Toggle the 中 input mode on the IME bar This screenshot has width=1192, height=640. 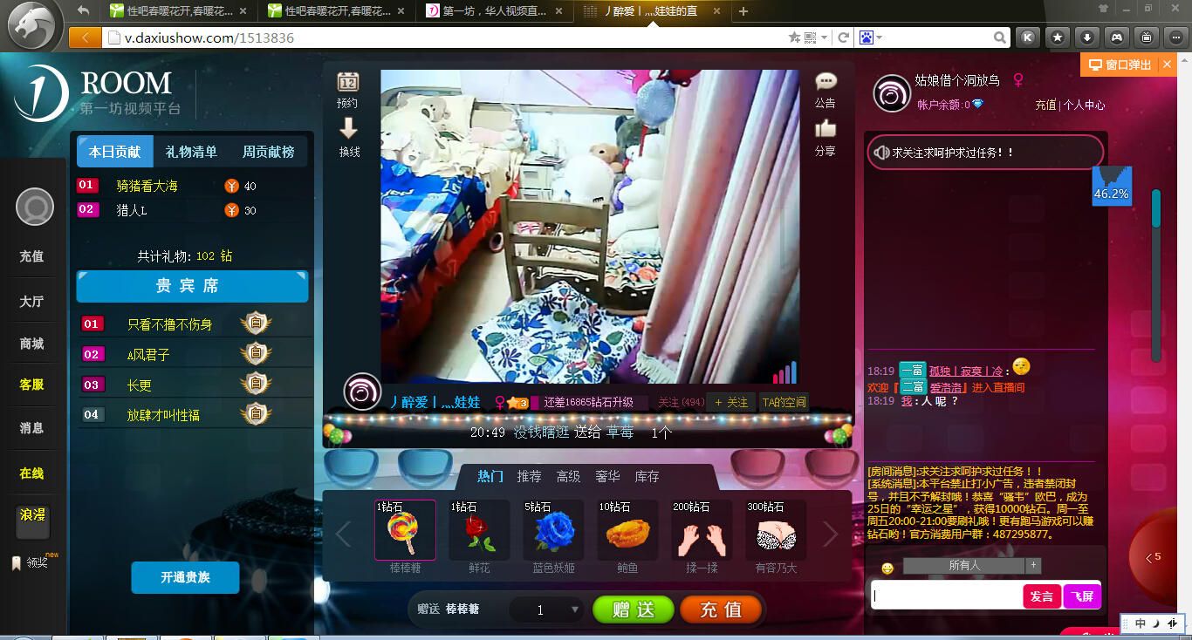pos(1141,623)
